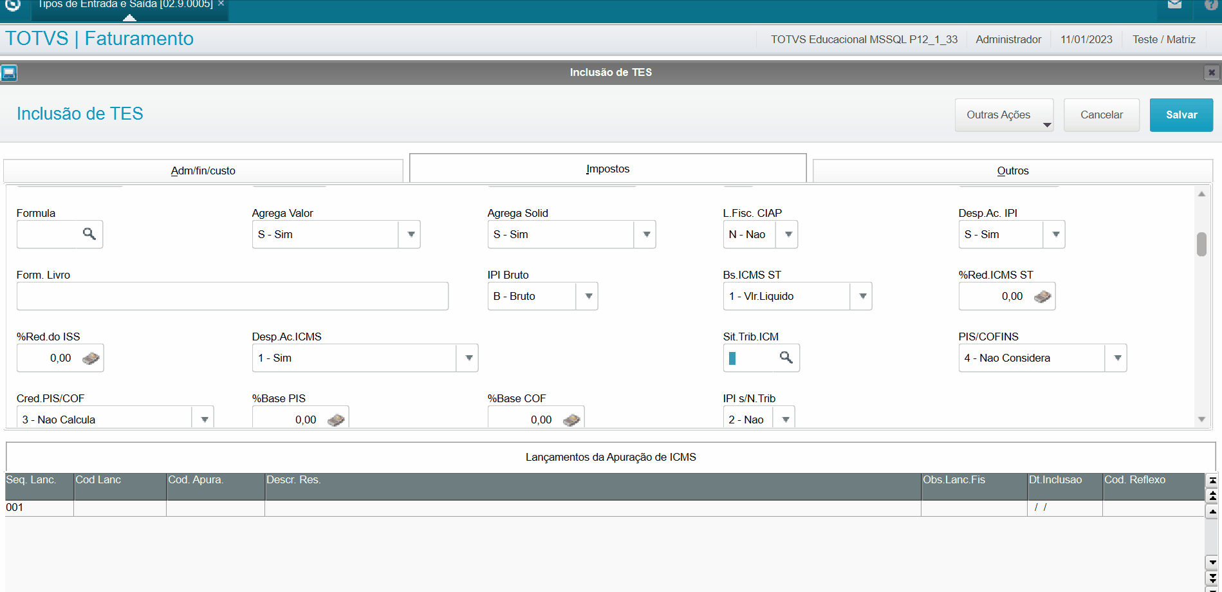Viewport: 1222px width, 592px height.
Task: Expand the Agrega Valor dropdown
Action: click(x=410, y=234)
